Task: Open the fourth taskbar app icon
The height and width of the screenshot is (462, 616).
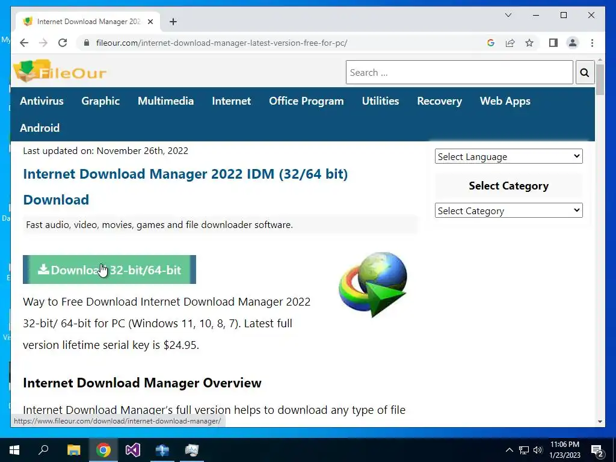Action: 162,450
